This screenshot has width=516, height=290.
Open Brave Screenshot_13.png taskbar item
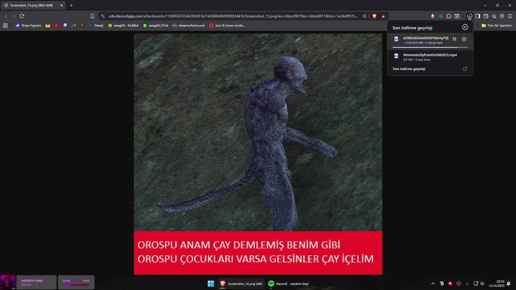(x=241, y=284)
